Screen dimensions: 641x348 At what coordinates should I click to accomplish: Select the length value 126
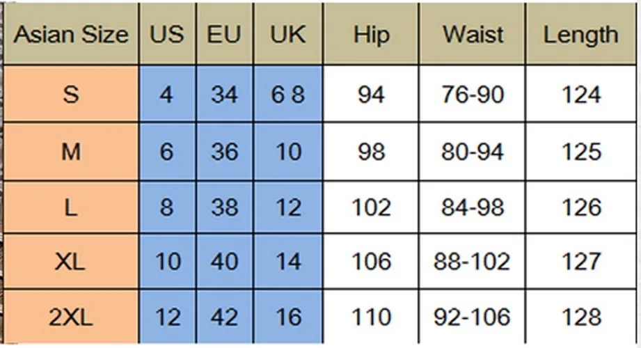[580, 207]
